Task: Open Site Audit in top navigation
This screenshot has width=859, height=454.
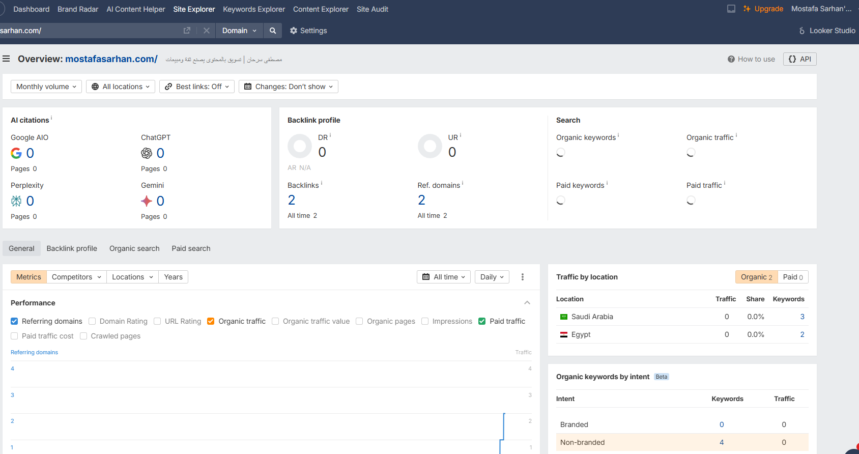Action: pos(373,9)
